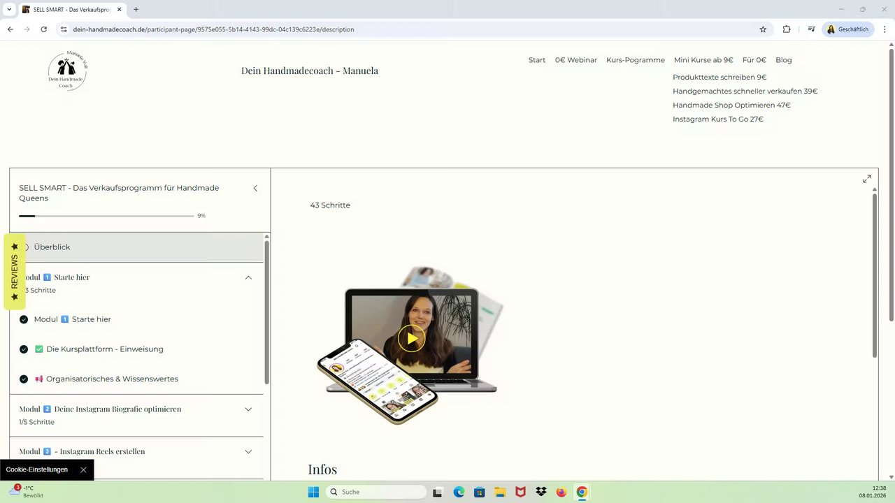Toggle checkmark for Modul 1 Starte hier step
Viewport: 895px width, 503px height.
pyautogui.click(x=24, y=319)
